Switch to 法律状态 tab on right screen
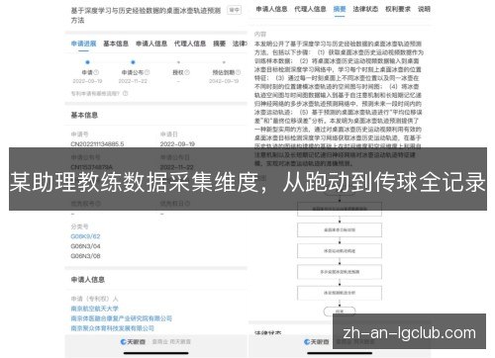495x358 pixels. coord(365,9)
